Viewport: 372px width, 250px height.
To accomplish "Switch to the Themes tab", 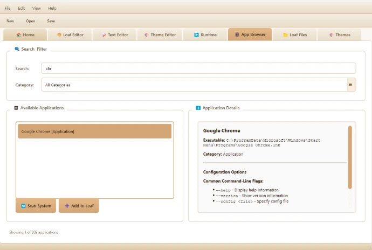I will click(340, 34).
